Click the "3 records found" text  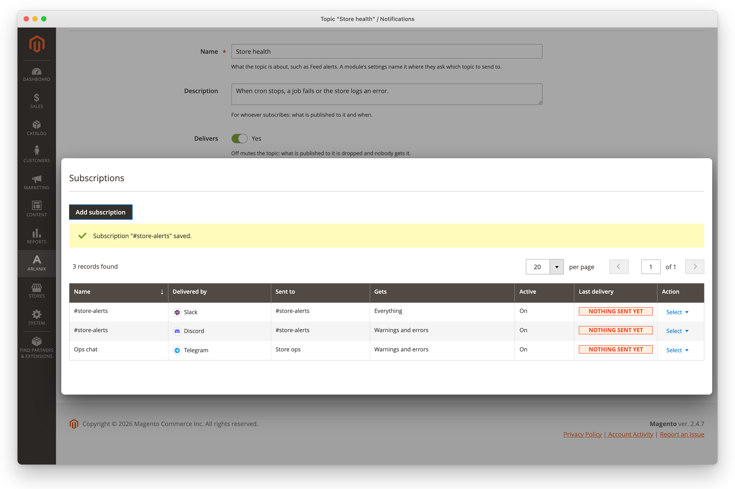point(95,266)
